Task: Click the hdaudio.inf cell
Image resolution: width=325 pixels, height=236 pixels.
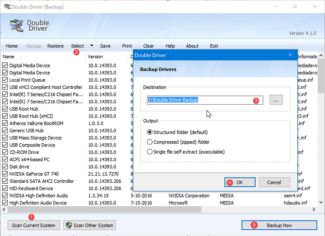Action: click(x=296, y=203)
